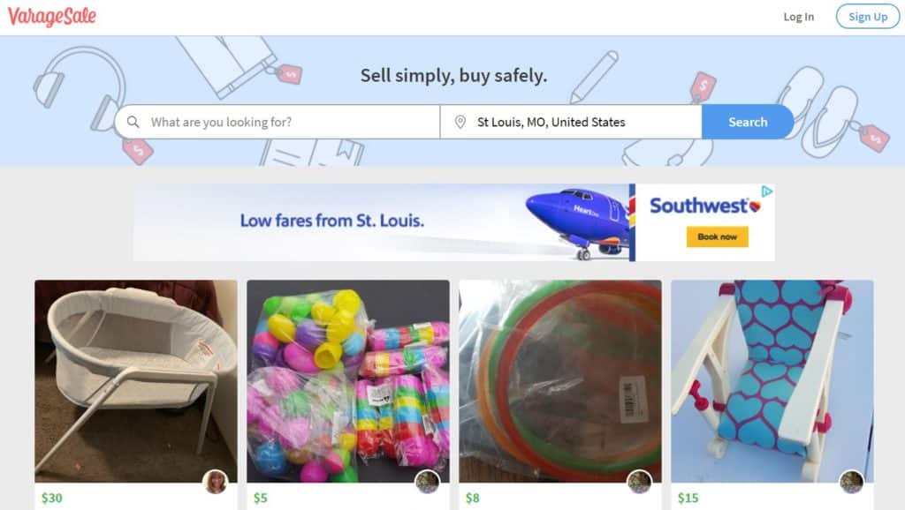Click the location pin icon

[x=460, y=122]
